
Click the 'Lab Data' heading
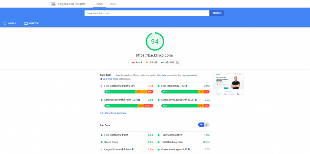[105, 125]
